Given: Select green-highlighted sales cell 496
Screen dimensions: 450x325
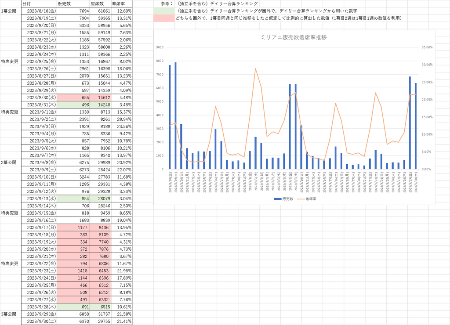Looking at the screenshot, I should point(73,105).
